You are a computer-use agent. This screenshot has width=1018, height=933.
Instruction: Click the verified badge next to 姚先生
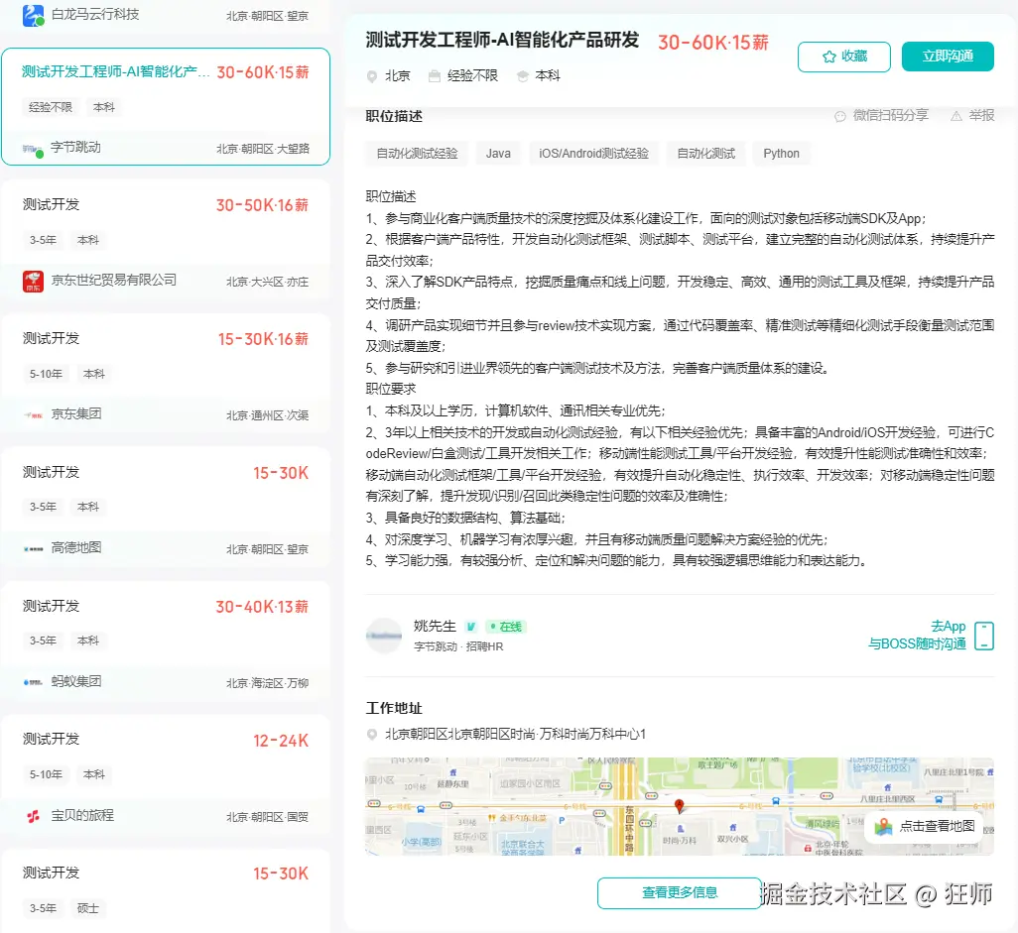[471, 627]
